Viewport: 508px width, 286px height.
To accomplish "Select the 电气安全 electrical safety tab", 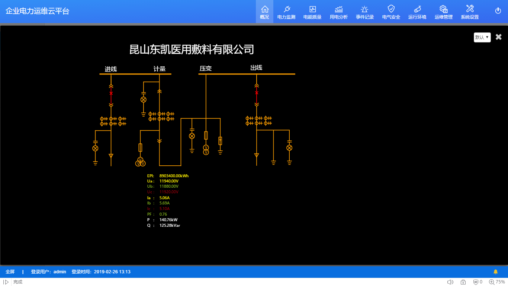I will click(x=391, y=12).
